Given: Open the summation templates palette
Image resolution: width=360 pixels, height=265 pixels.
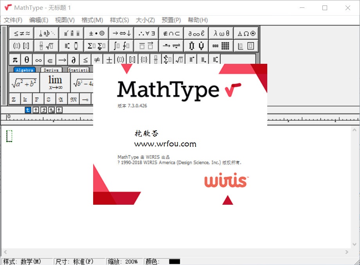Looking at the screenshot, I should pos(97,46).
